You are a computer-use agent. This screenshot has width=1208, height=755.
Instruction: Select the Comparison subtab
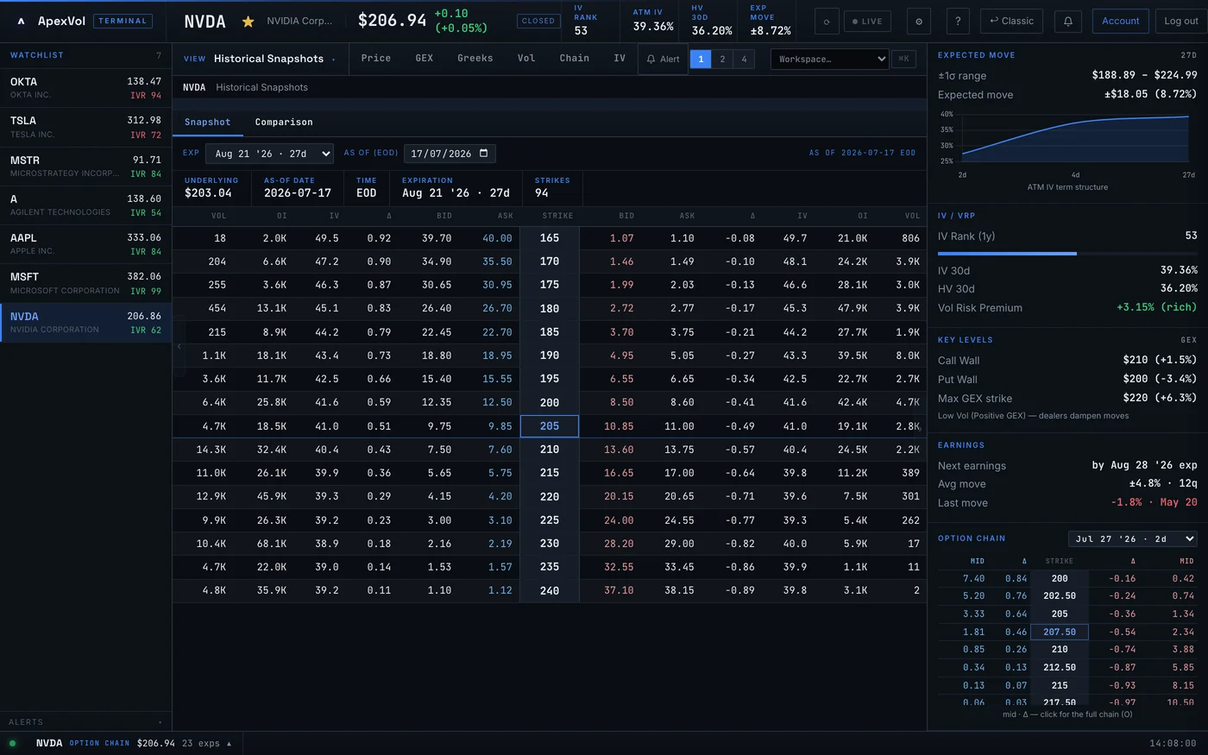(284, 123)
